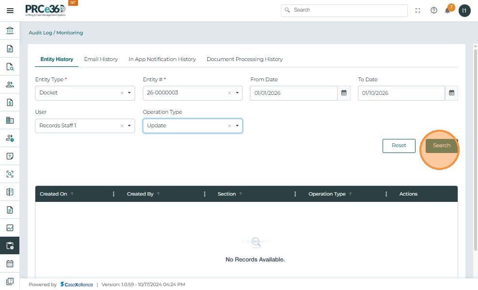
Task: Open From Date calendar picker
Action: (344, 93)
